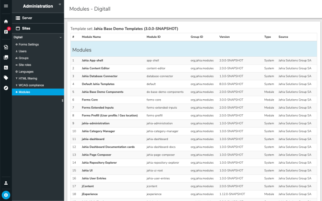This screenshot has width=322, height=201.
Task: Click Jahia Base Demo Components module name
Action: [x=103, y=92]
